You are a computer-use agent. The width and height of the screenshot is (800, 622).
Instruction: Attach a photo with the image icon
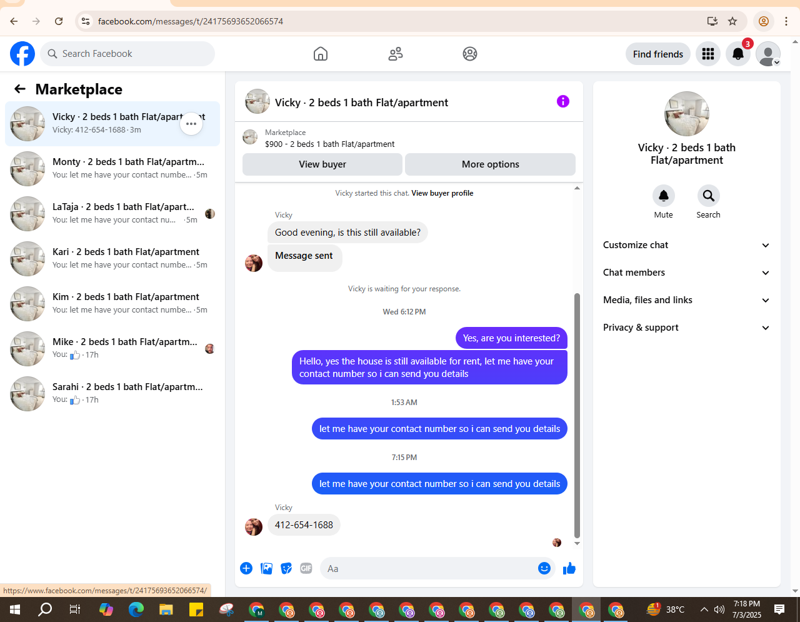266,568
